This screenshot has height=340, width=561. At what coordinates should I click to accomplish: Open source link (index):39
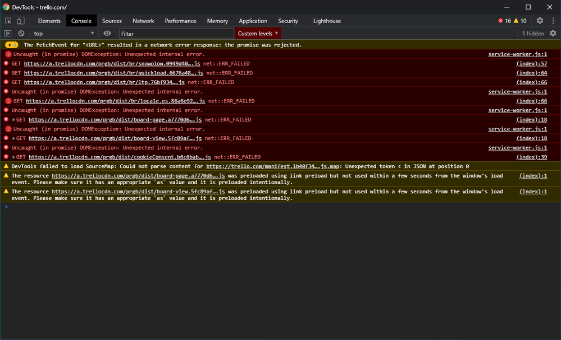(532, 157)
